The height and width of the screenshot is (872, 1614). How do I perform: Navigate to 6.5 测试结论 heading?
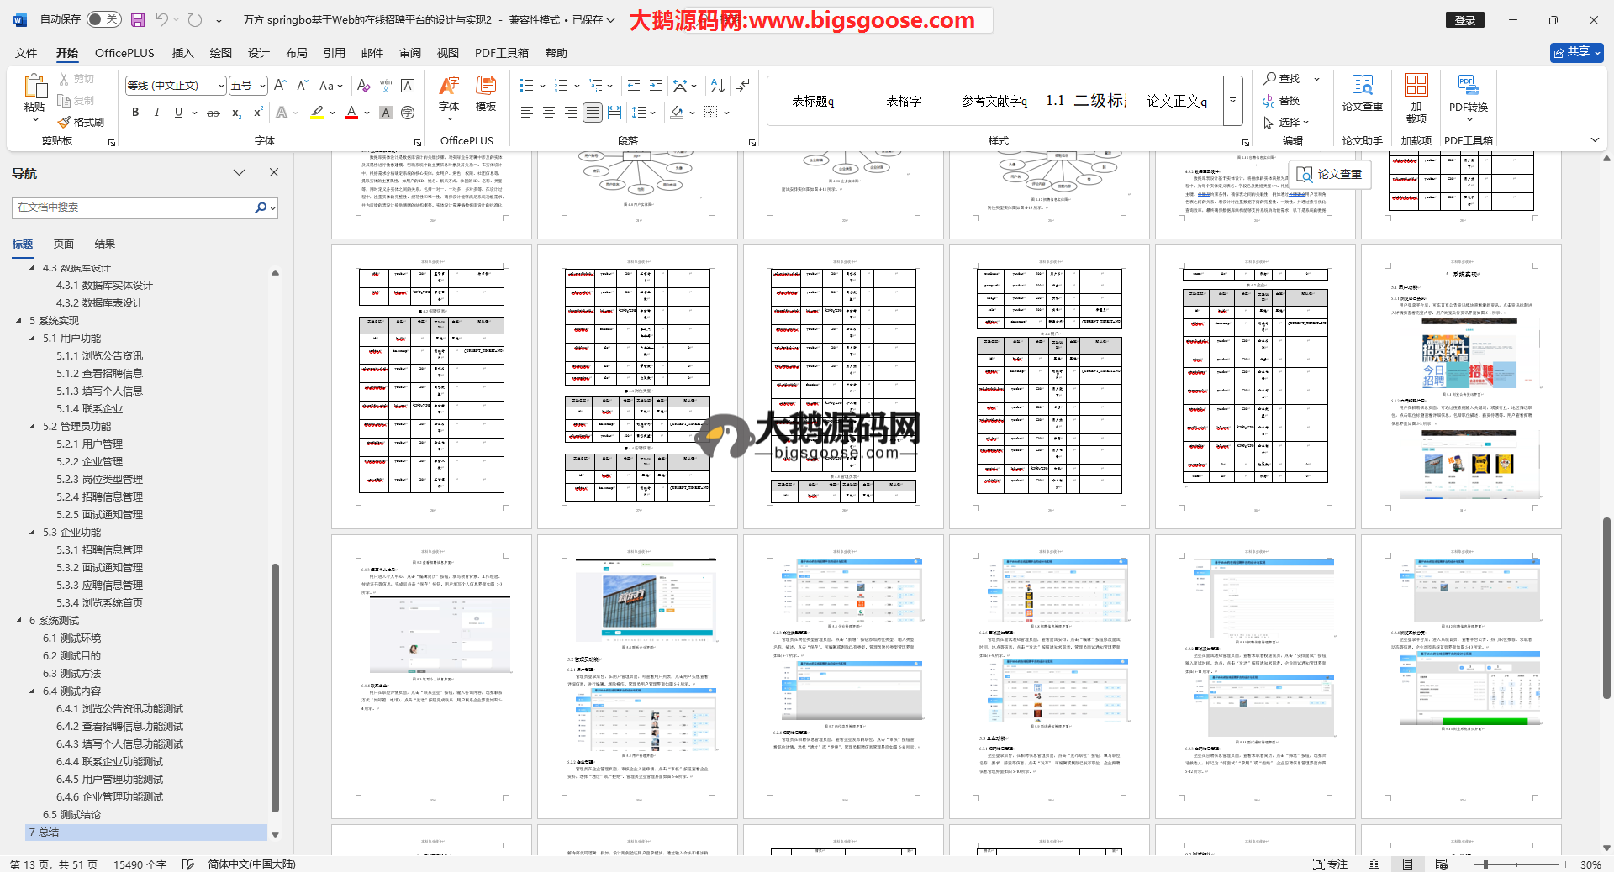click(x=71, y=815)
